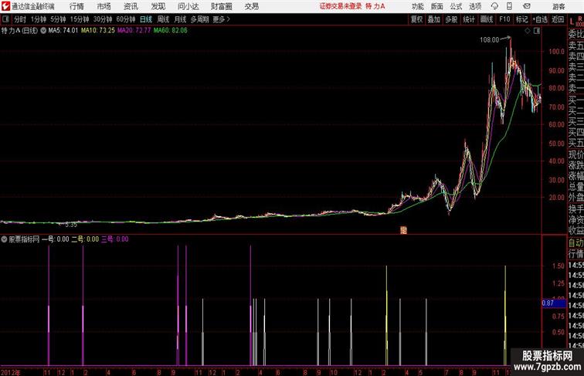Image resolution: width=584 pixels, height=376 pixels.
Task: Click the 2012年 label on time axis
Action: pos(11,372)
